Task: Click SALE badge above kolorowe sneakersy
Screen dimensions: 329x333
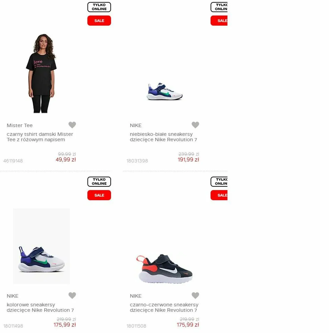Action: click(x=99, y=195)
